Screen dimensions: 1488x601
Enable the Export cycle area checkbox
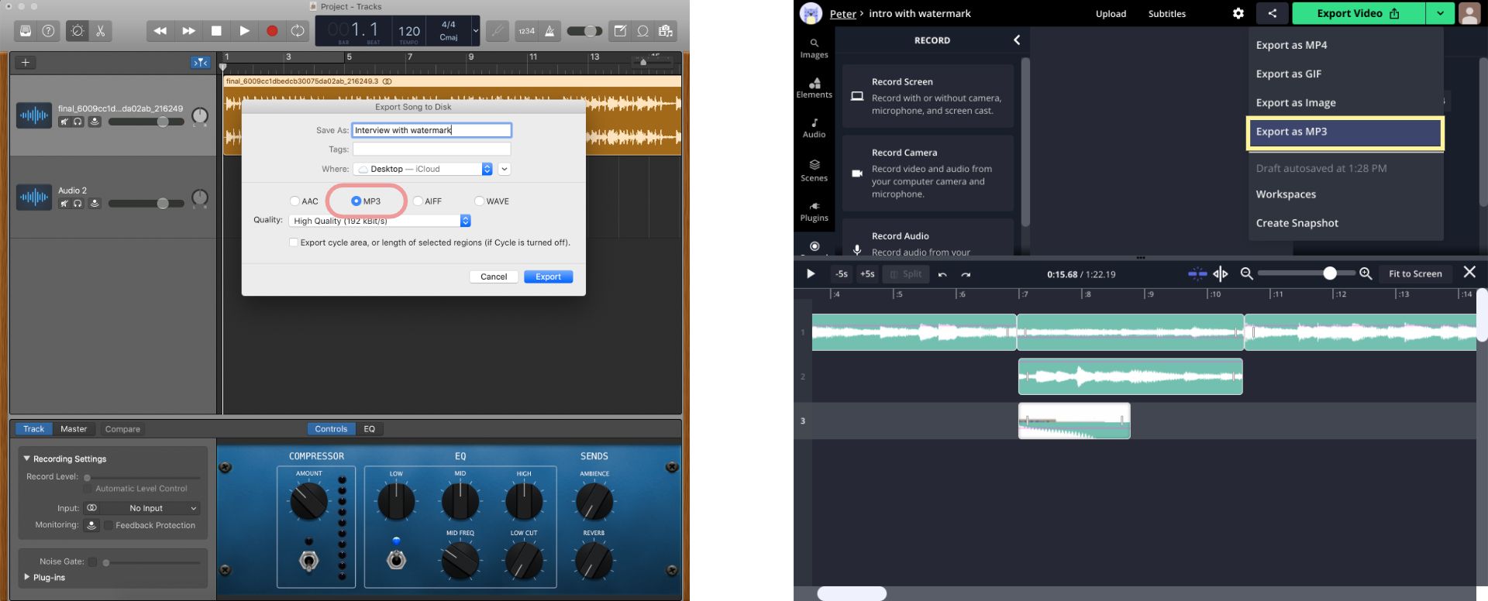coord(293,242)
